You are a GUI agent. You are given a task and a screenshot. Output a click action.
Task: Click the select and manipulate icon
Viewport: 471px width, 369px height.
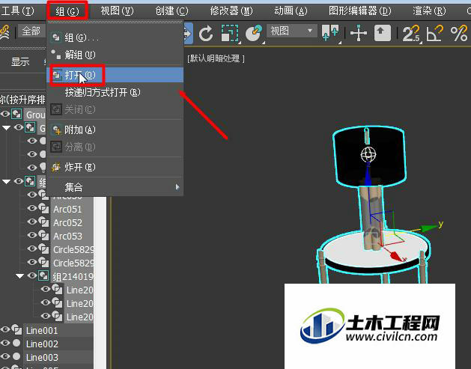359,33
